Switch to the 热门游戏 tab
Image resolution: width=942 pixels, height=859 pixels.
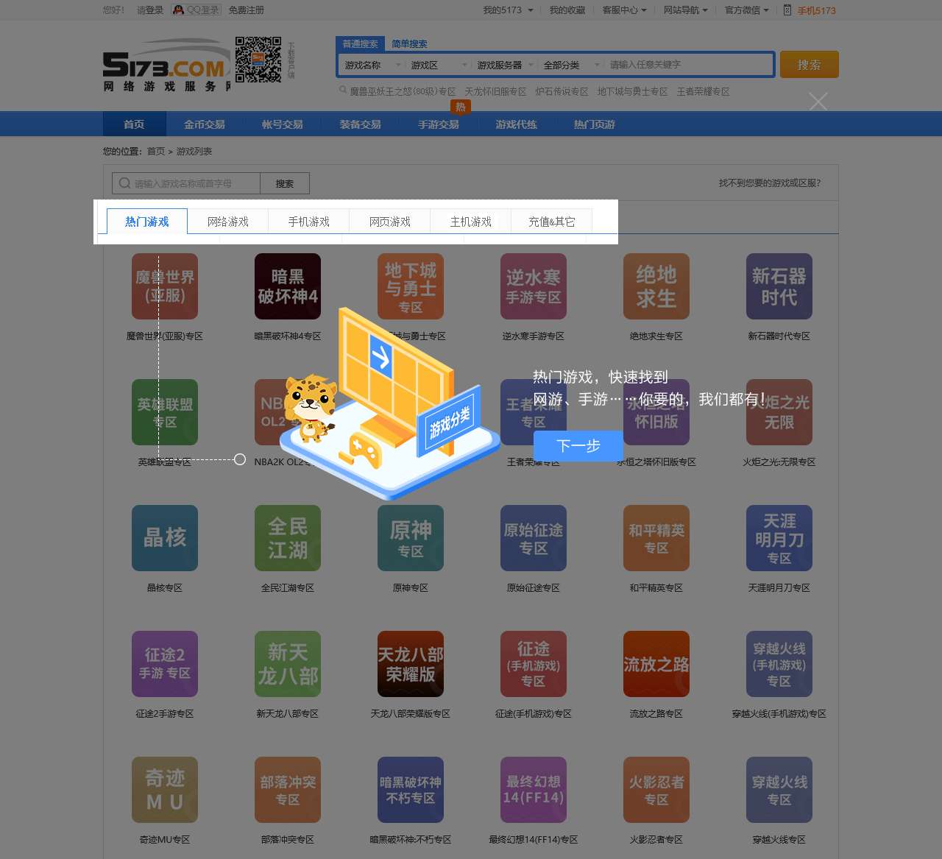[x=147, y=222]
